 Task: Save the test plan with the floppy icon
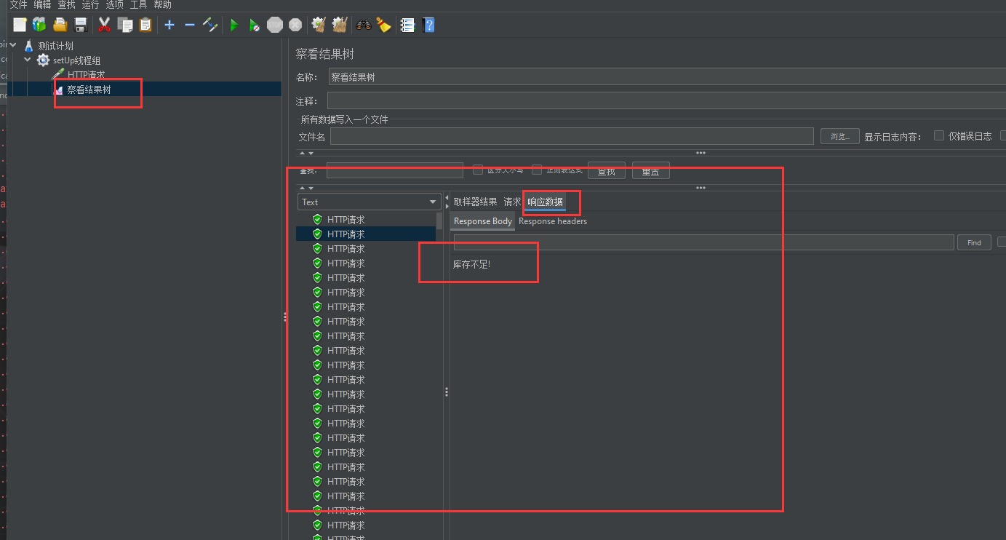point(81,25)
